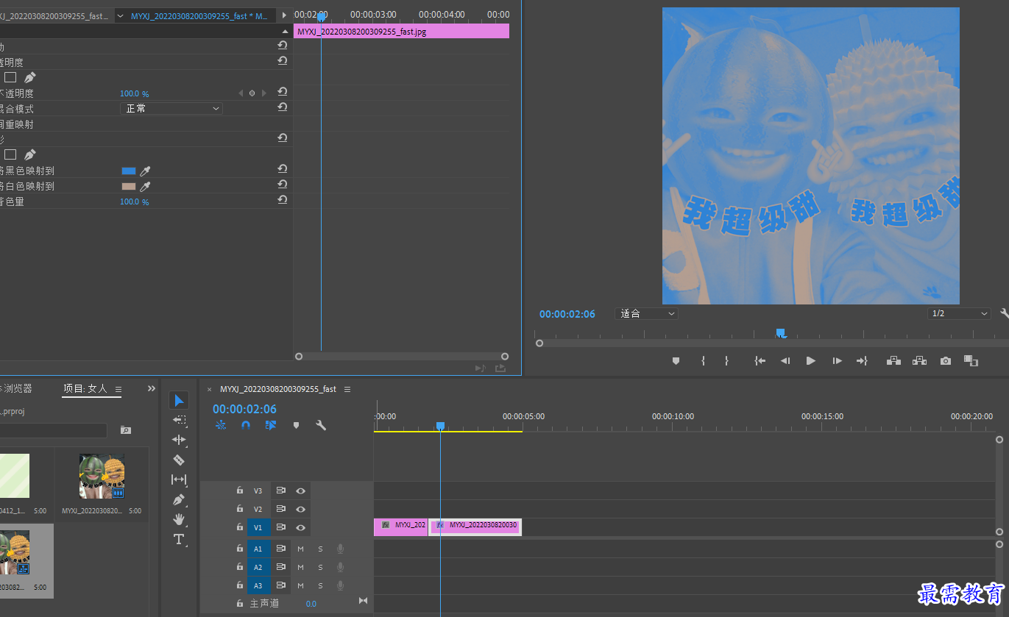This screenshot has width=1009, height=617.
Task: Close the timeline sequence tab
Action: [210, 389]
